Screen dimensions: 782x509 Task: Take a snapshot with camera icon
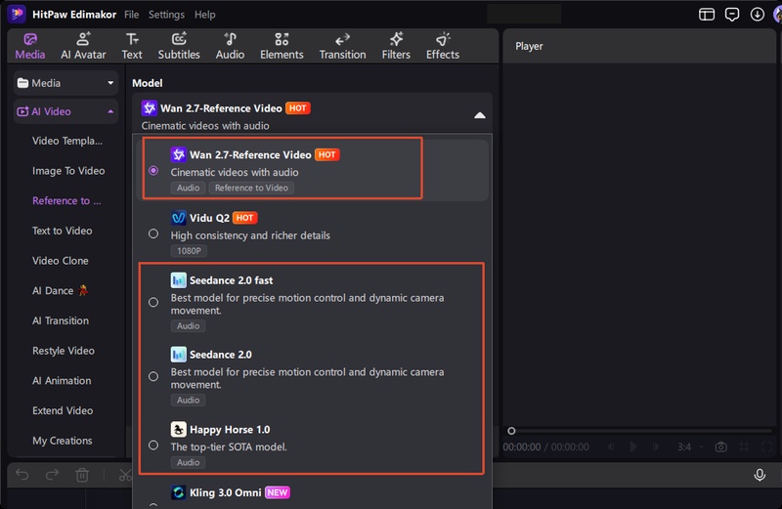tap(720, 446)
